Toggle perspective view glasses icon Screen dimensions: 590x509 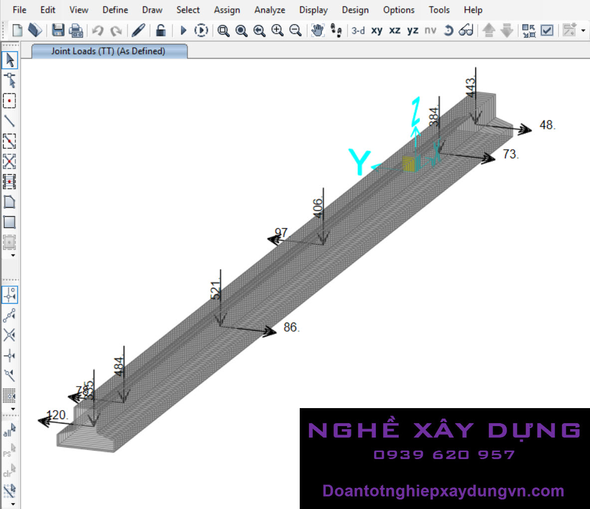466,30
